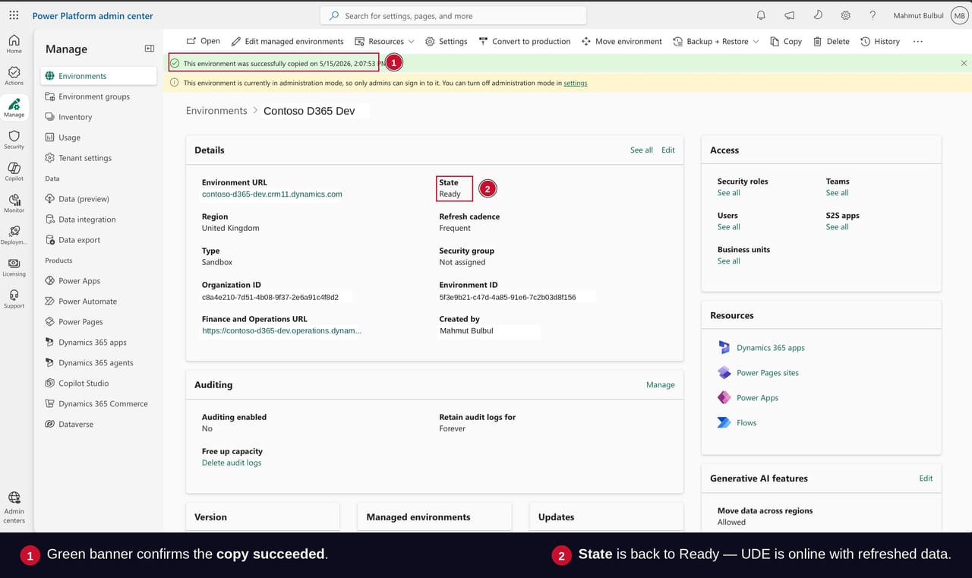
Task: Click Copy in the command bar
Action: click(785, 41)
